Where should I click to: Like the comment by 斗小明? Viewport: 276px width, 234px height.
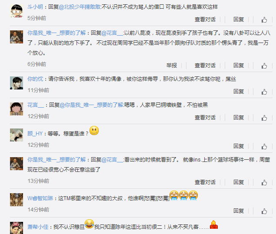coord(264,20)
